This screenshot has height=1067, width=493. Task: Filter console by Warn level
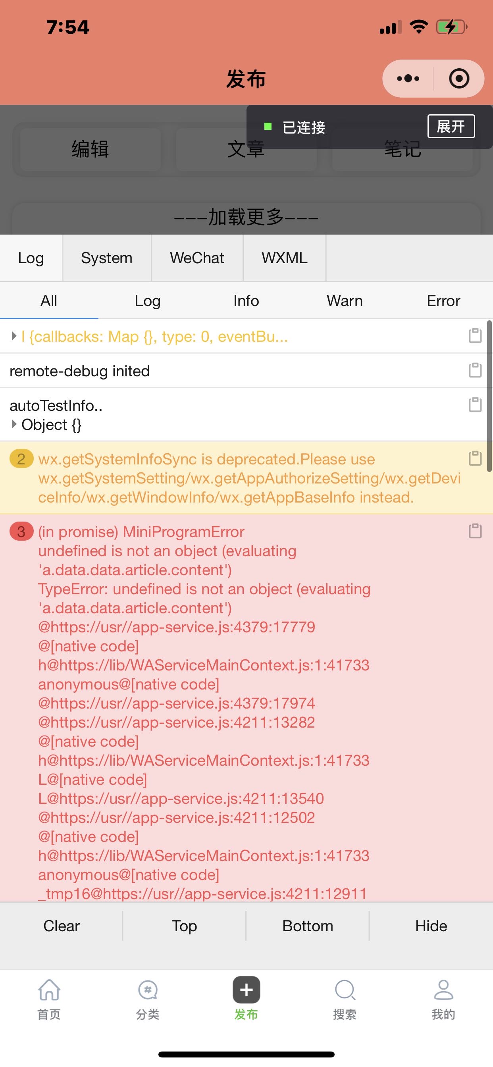pyautogui.click(x=345, y=301)
